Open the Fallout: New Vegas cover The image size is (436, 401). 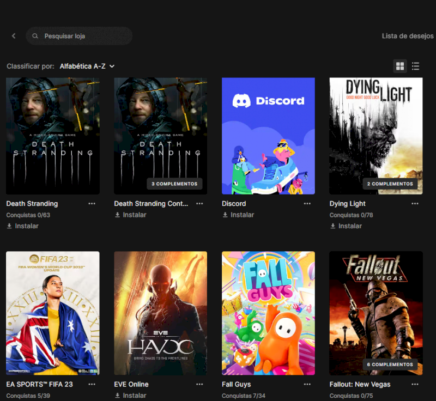click(376, 313)
